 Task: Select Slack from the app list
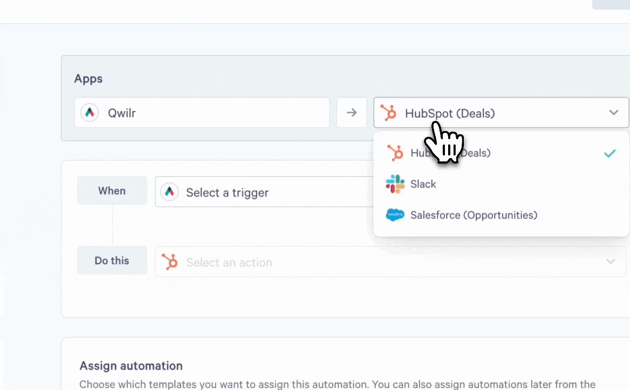[501, 184]
